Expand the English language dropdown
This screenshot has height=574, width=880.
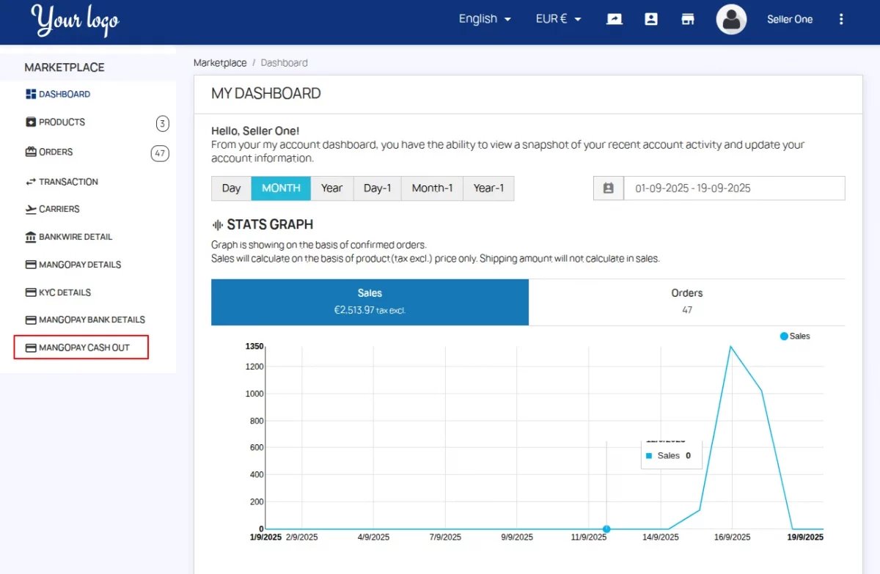(485, 19)
